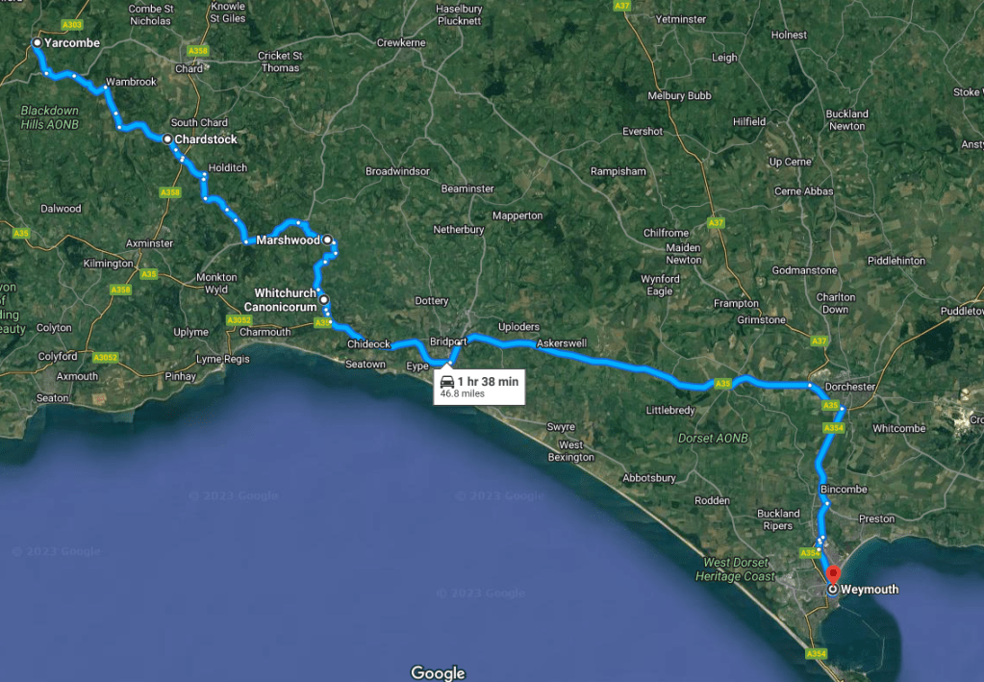This screenshot has width=984, height=682.
Task: Click the blue route line near Askerswell
Action: [x=565, y=355]
